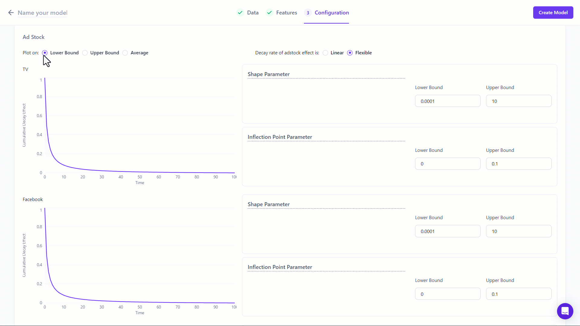Select the Average plot option
This screenshot has width=580, height=326.
(x=125, y=53)
